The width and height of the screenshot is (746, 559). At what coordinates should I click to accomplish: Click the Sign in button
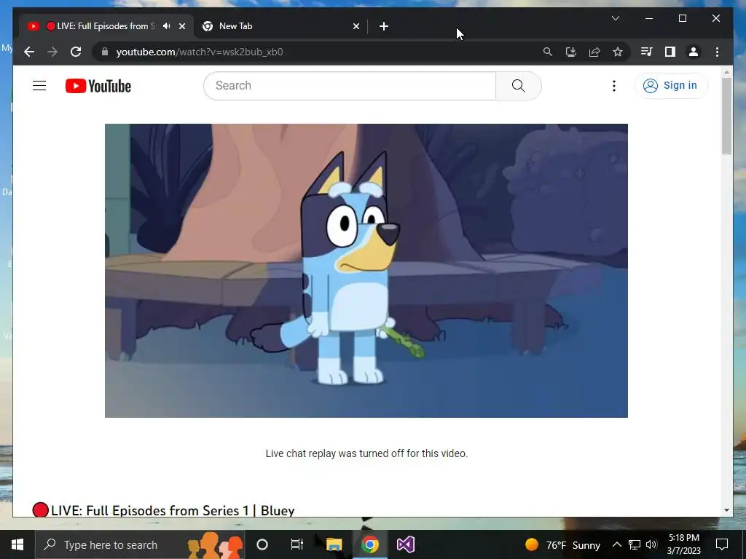[x=671, y=86]
